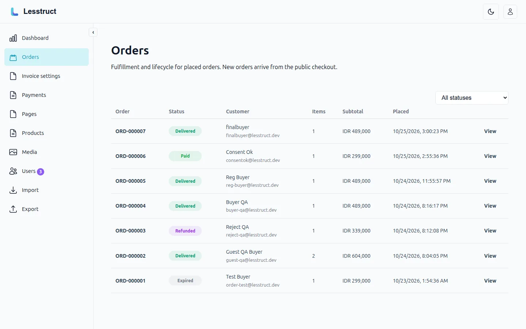The width and height of the screenshot is (526, 329).
Task: Collapse the sidebar with the chevron button
Action: (93, 32)
